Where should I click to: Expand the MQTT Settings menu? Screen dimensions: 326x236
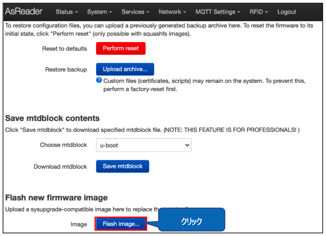pyautogui.click(x=218, y=12)
